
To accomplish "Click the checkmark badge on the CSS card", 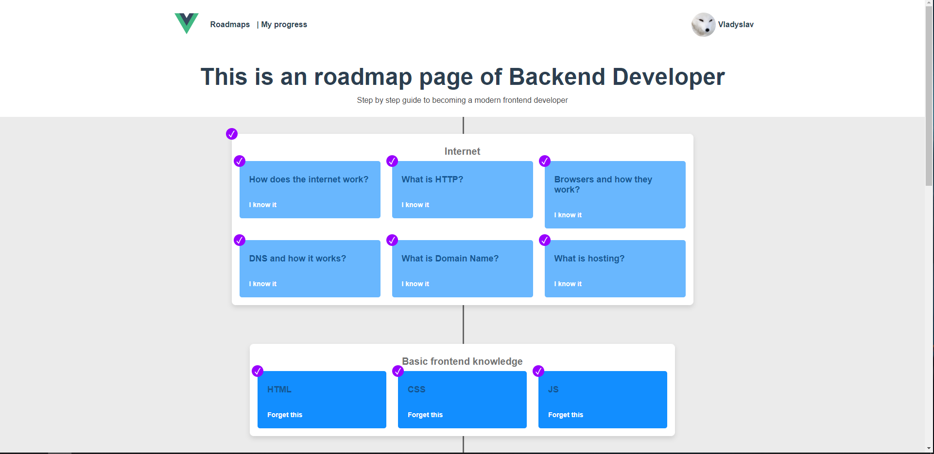I will click(x=398, y=371).
